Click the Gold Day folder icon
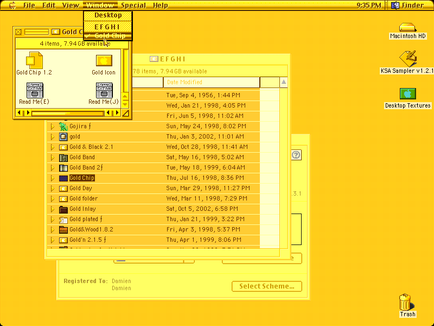 click(63, 189)
